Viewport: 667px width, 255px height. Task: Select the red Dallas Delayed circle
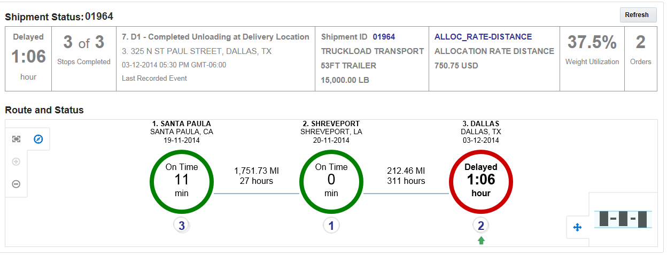pyautogui.click(x=481, y=181)
